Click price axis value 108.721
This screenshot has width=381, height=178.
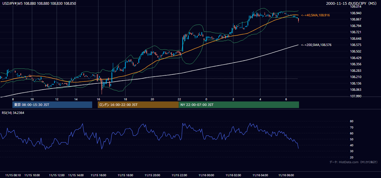click(x=356, y=32)
